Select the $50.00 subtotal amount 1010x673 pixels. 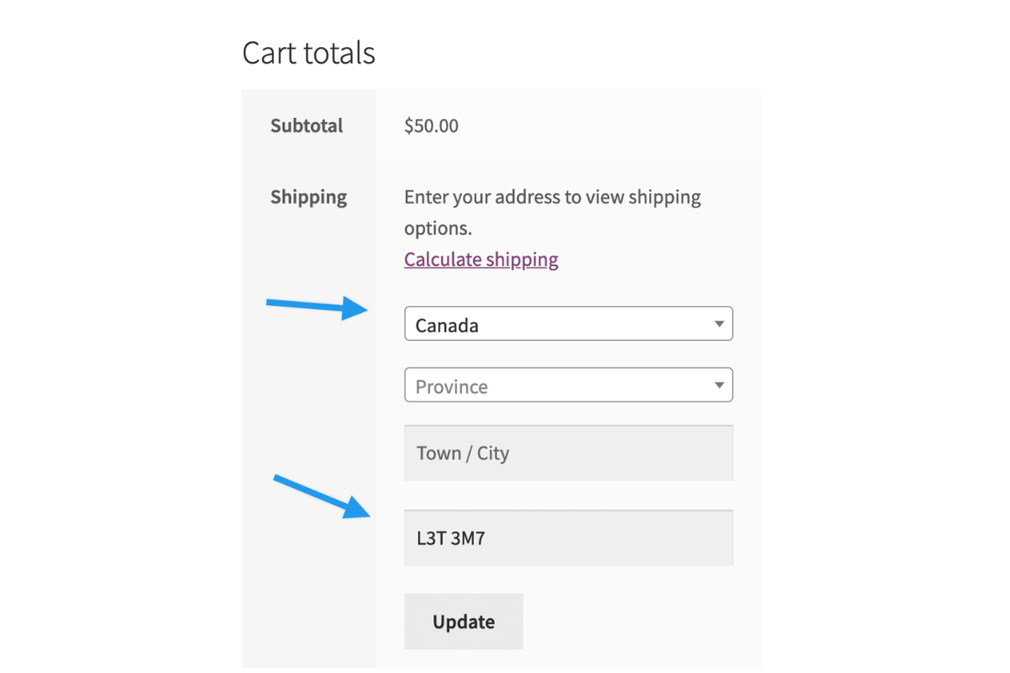click(432, 126)
